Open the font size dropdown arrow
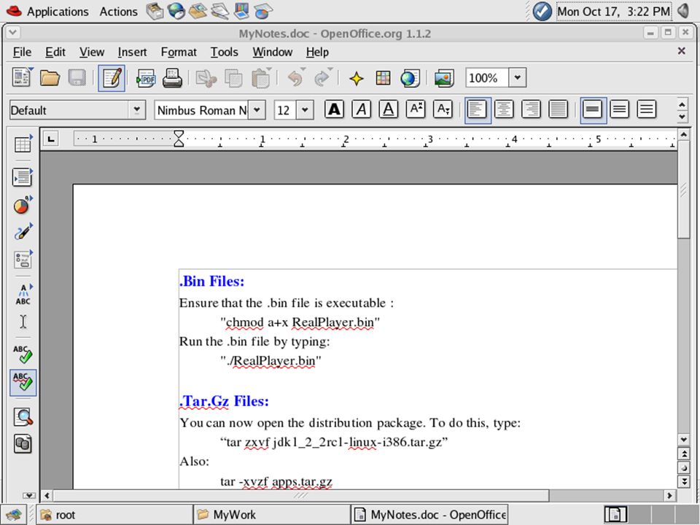The height and width of the screenshot is (525, 700). click(x=305, y=110)
